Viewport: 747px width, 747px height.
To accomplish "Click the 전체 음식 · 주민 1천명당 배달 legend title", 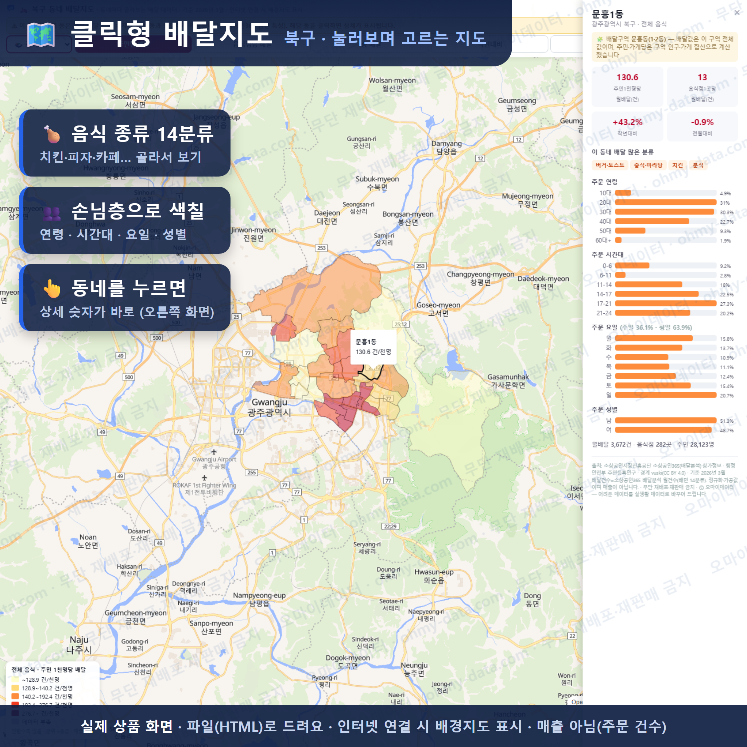I will point(49,670).
